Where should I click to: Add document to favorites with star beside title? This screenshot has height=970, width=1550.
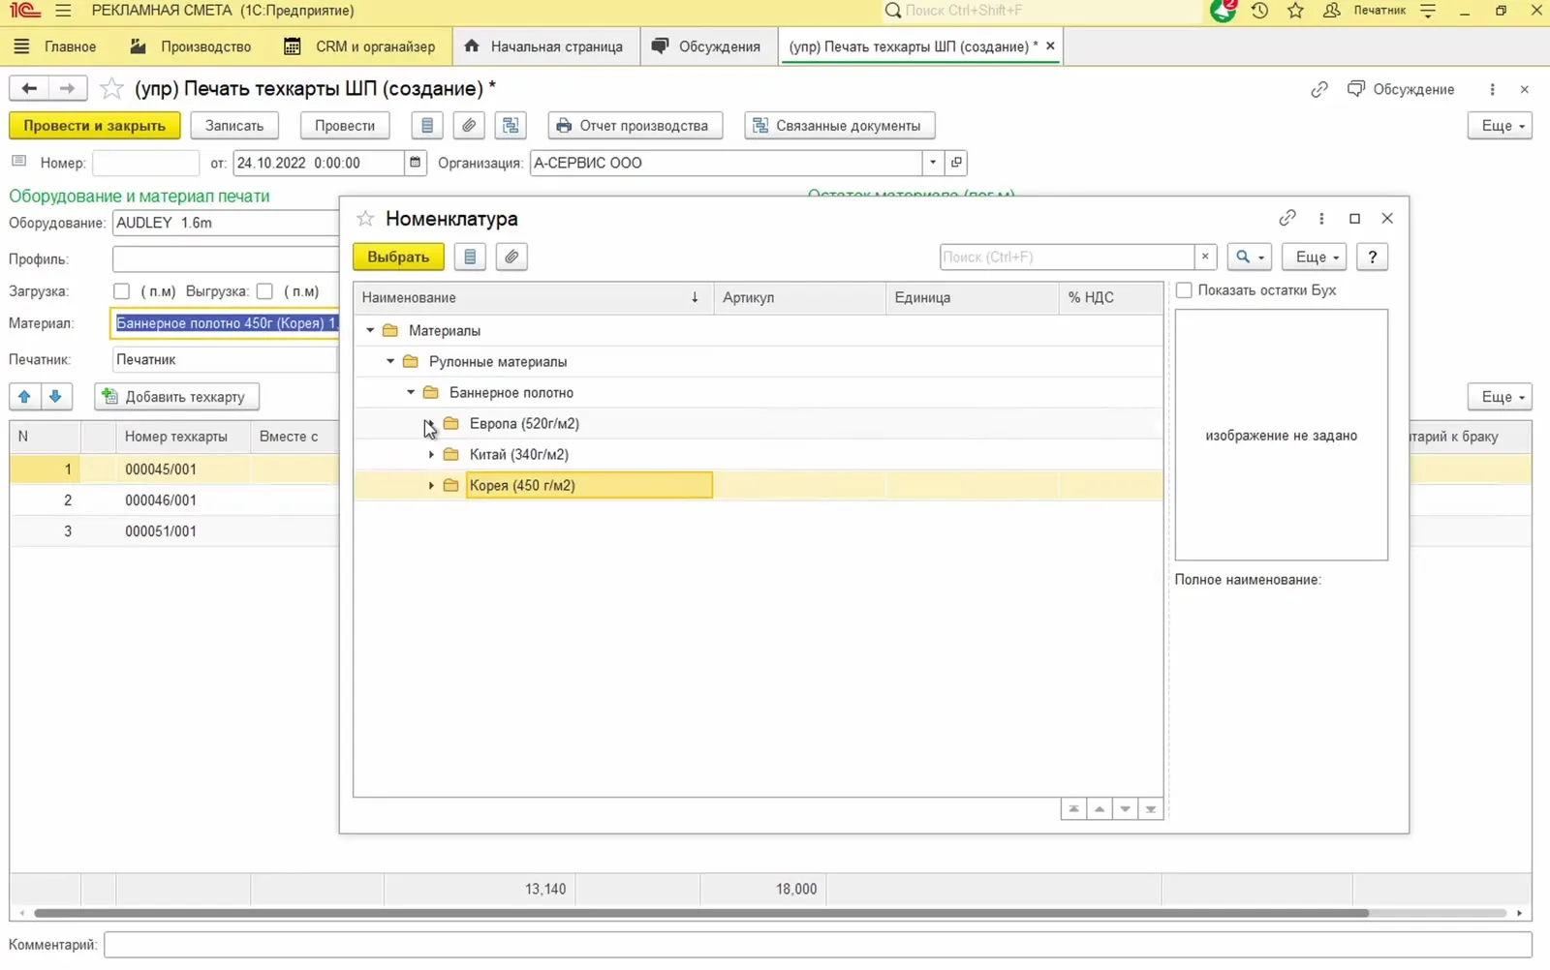pos(112,88)
